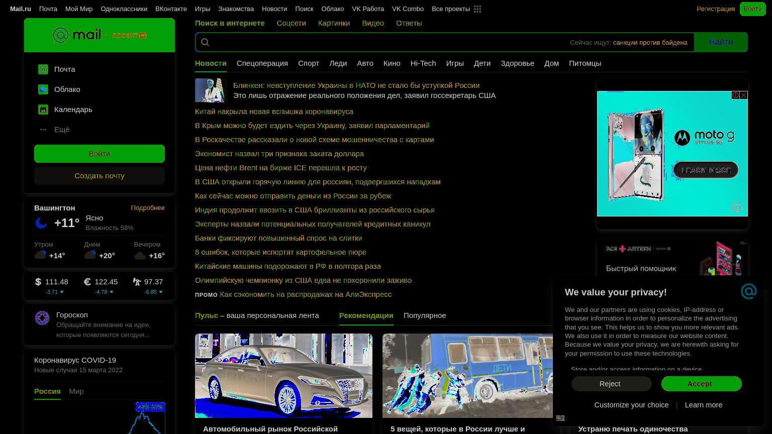Click the dollar currency icon
Image resolution: width=772 pixels, height=434 pixels.
[38, 282]
